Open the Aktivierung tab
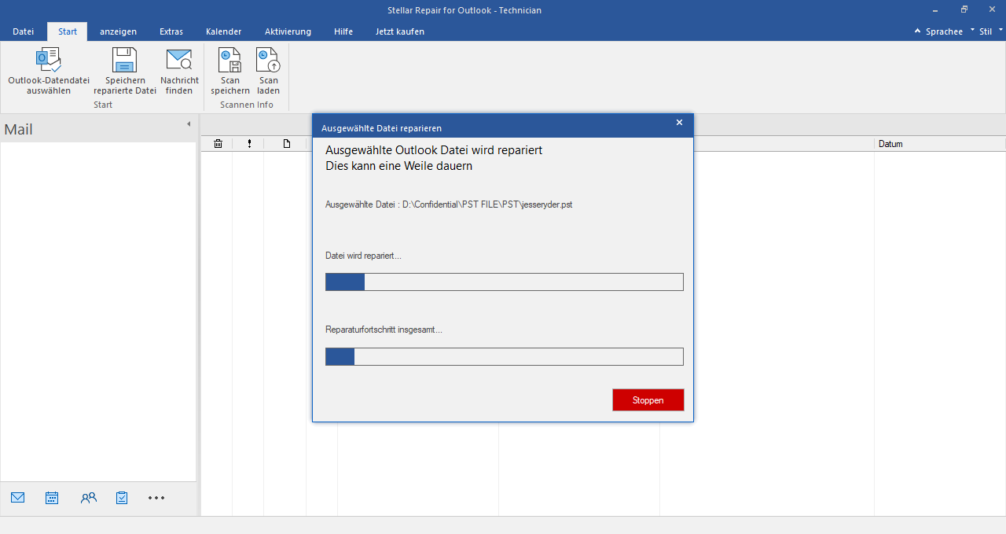This screenshot has height=534, width=1006. (288, 31)
